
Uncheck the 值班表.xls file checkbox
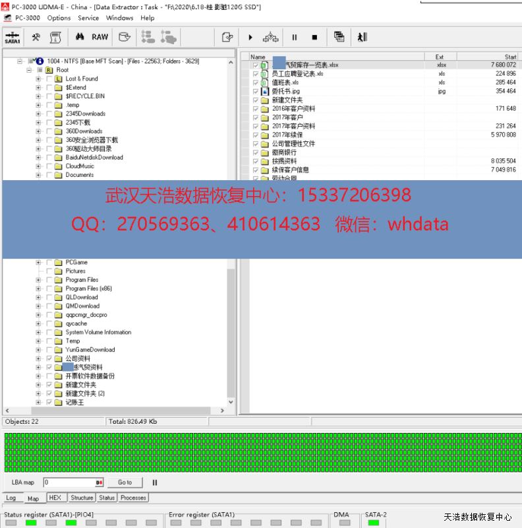pyautogui.click(x=256, y=82)
